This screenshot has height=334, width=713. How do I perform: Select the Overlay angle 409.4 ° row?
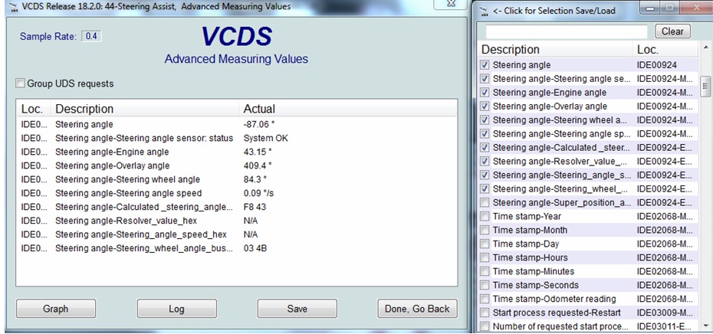[236, 165]
